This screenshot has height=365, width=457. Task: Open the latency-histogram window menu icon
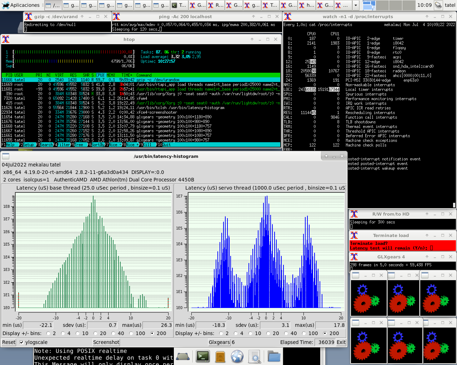[6, 156]
